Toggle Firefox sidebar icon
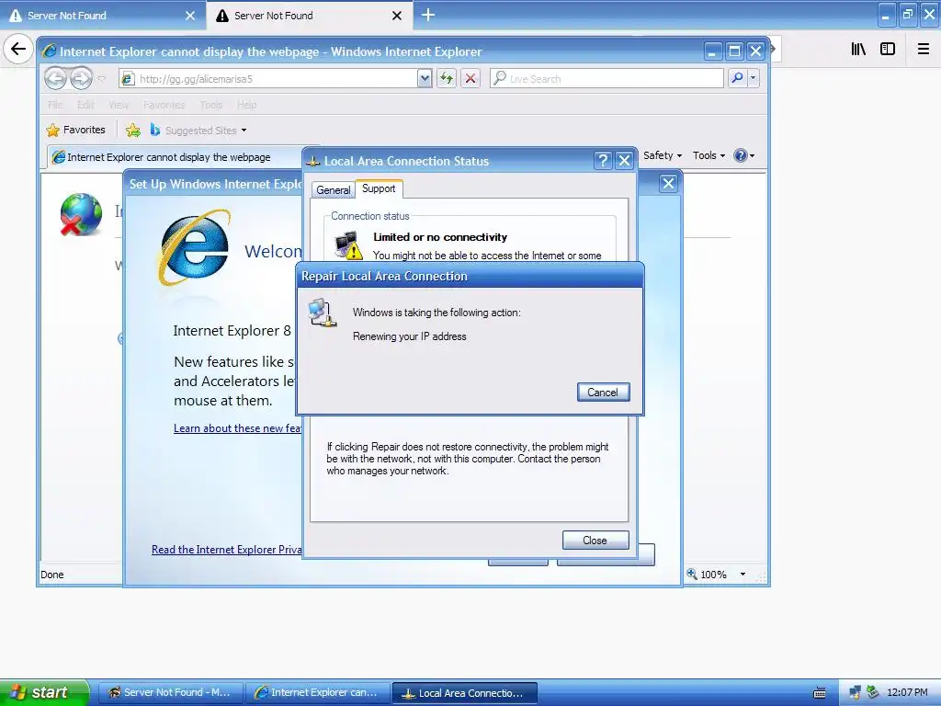 point(888,49)
